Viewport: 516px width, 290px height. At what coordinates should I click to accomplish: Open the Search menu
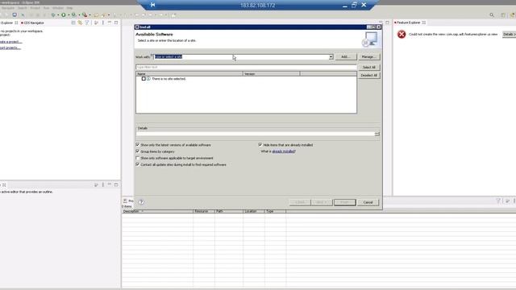pyautogui.click(x=22, y=8)
